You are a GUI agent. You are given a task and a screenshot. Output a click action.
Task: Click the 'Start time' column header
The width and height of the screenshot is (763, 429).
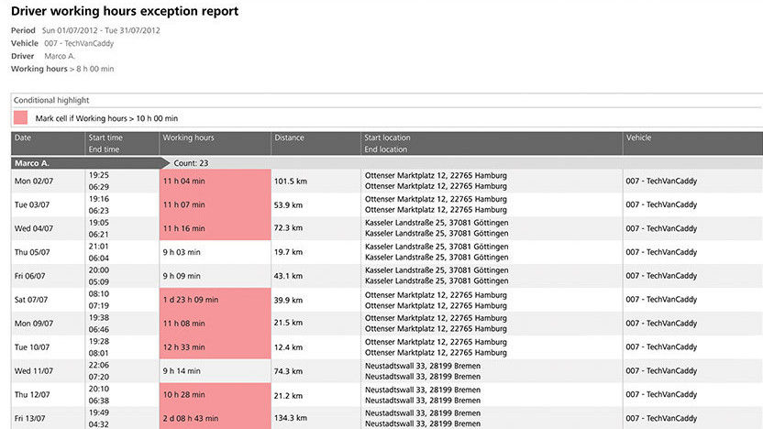(105, 137)
